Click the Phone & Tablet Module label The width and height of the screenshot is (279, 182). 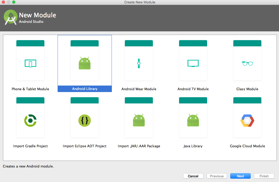coord(30,89)
